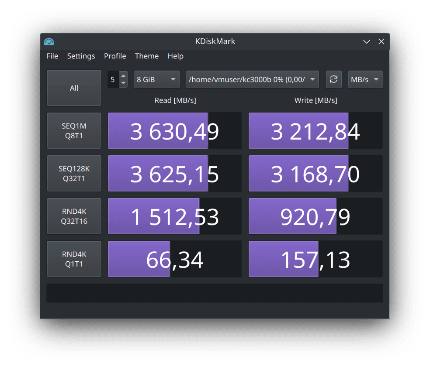This screenshot has height=366, width=430.
Task: Start the SEQ128K Q32T1 test
Action: 74,174
